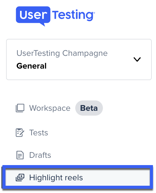Image resolution: width=156 pixels, height=193 pixels.
Task: Open the Drafts menu item
Action: coord(40,155)
